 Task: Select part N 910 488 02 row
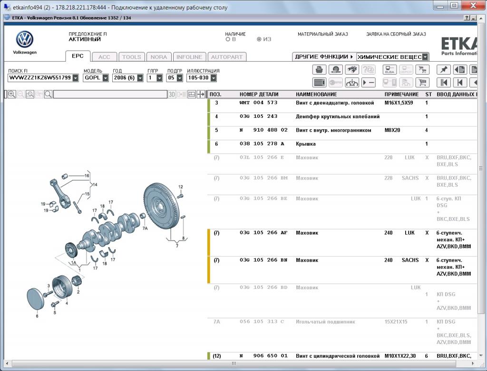342,133
